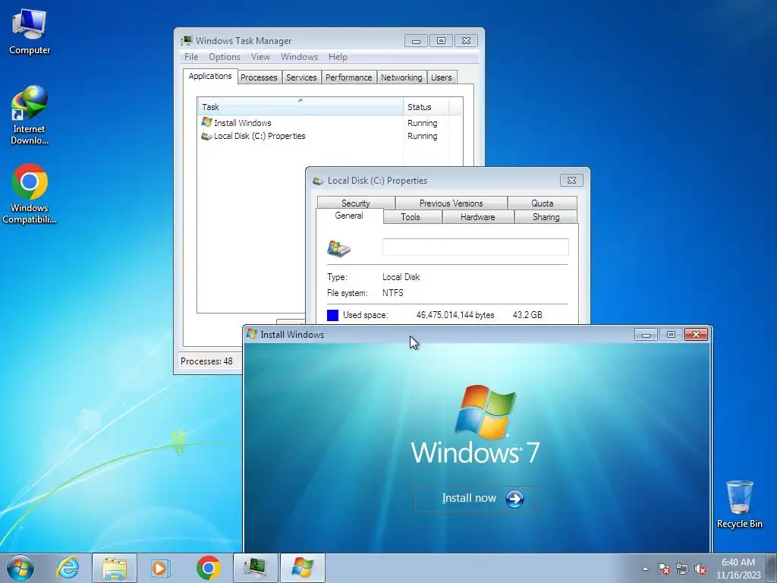The height and width of the screenshot is (583, 777).
Task: Open the network tray icon
Action: (682, 569)
